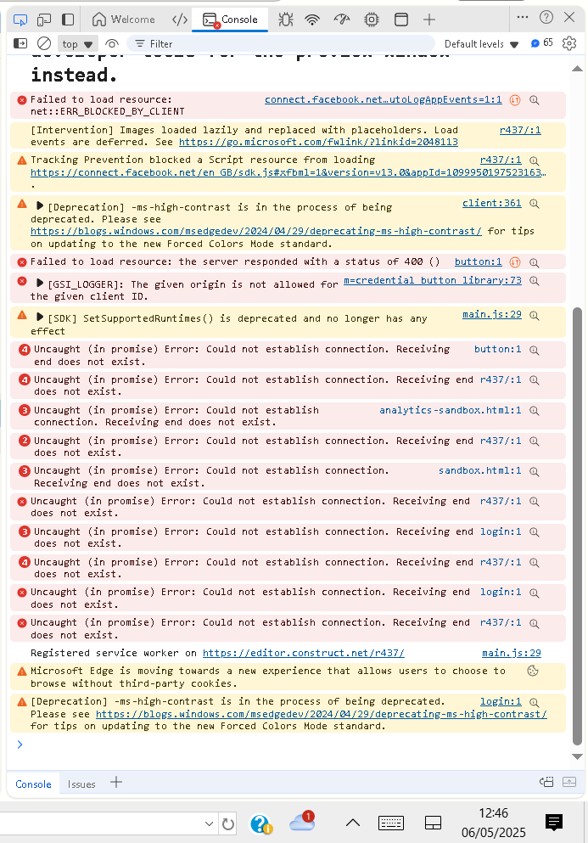The width and height of the screenshot is (588, 843).
Task: Open the Memory tool chip icon
Action: (372, 20)
